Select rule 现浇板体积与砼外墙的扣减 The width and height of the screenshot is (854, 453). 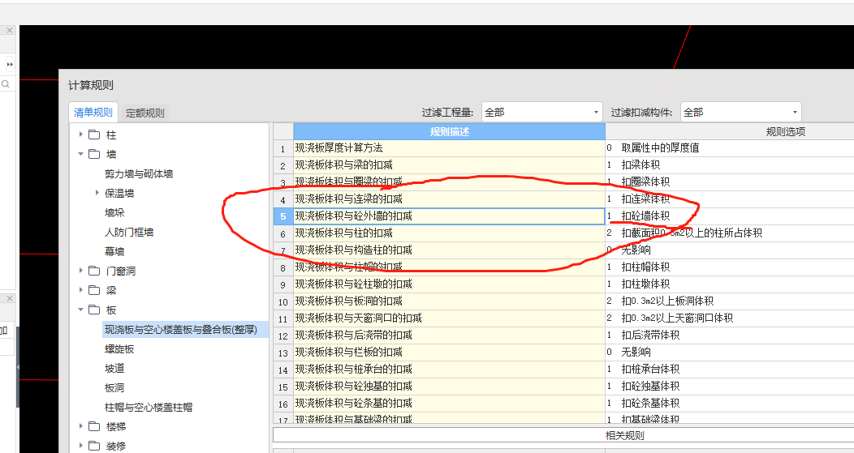pyautogui.click(x=450, y=216)
